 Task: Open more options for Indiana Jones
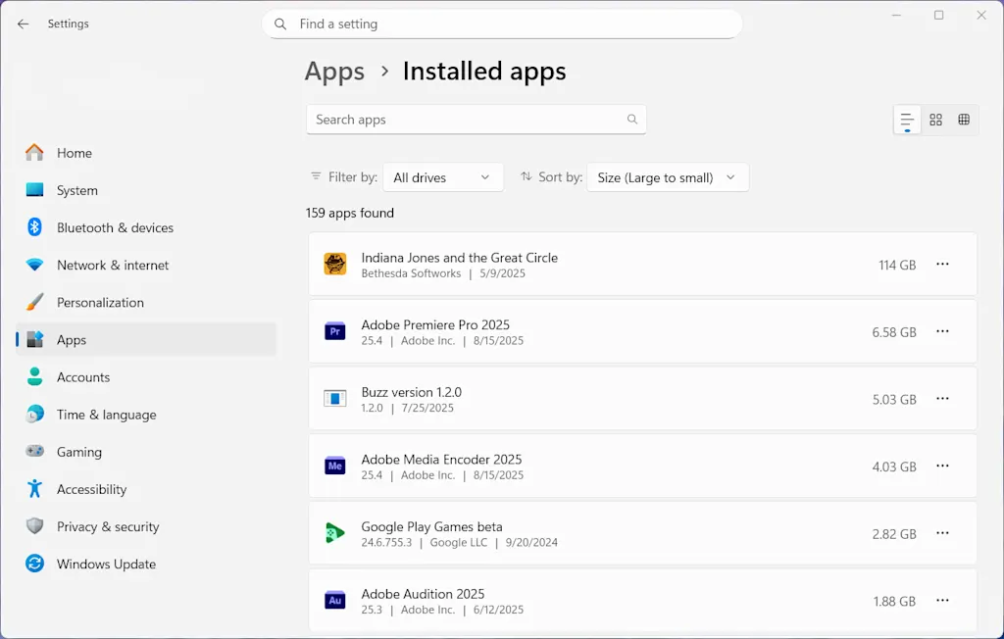point(942,264)
